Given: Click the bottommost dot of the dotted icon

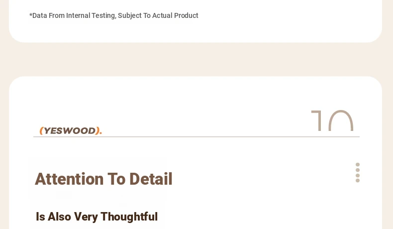Looking at the screenshot, I should (x=358, y=181).
